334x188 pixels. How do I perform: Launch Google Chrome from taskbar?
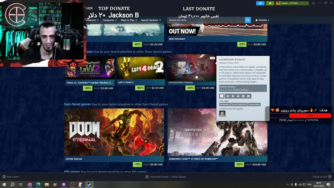coord(30,185)
